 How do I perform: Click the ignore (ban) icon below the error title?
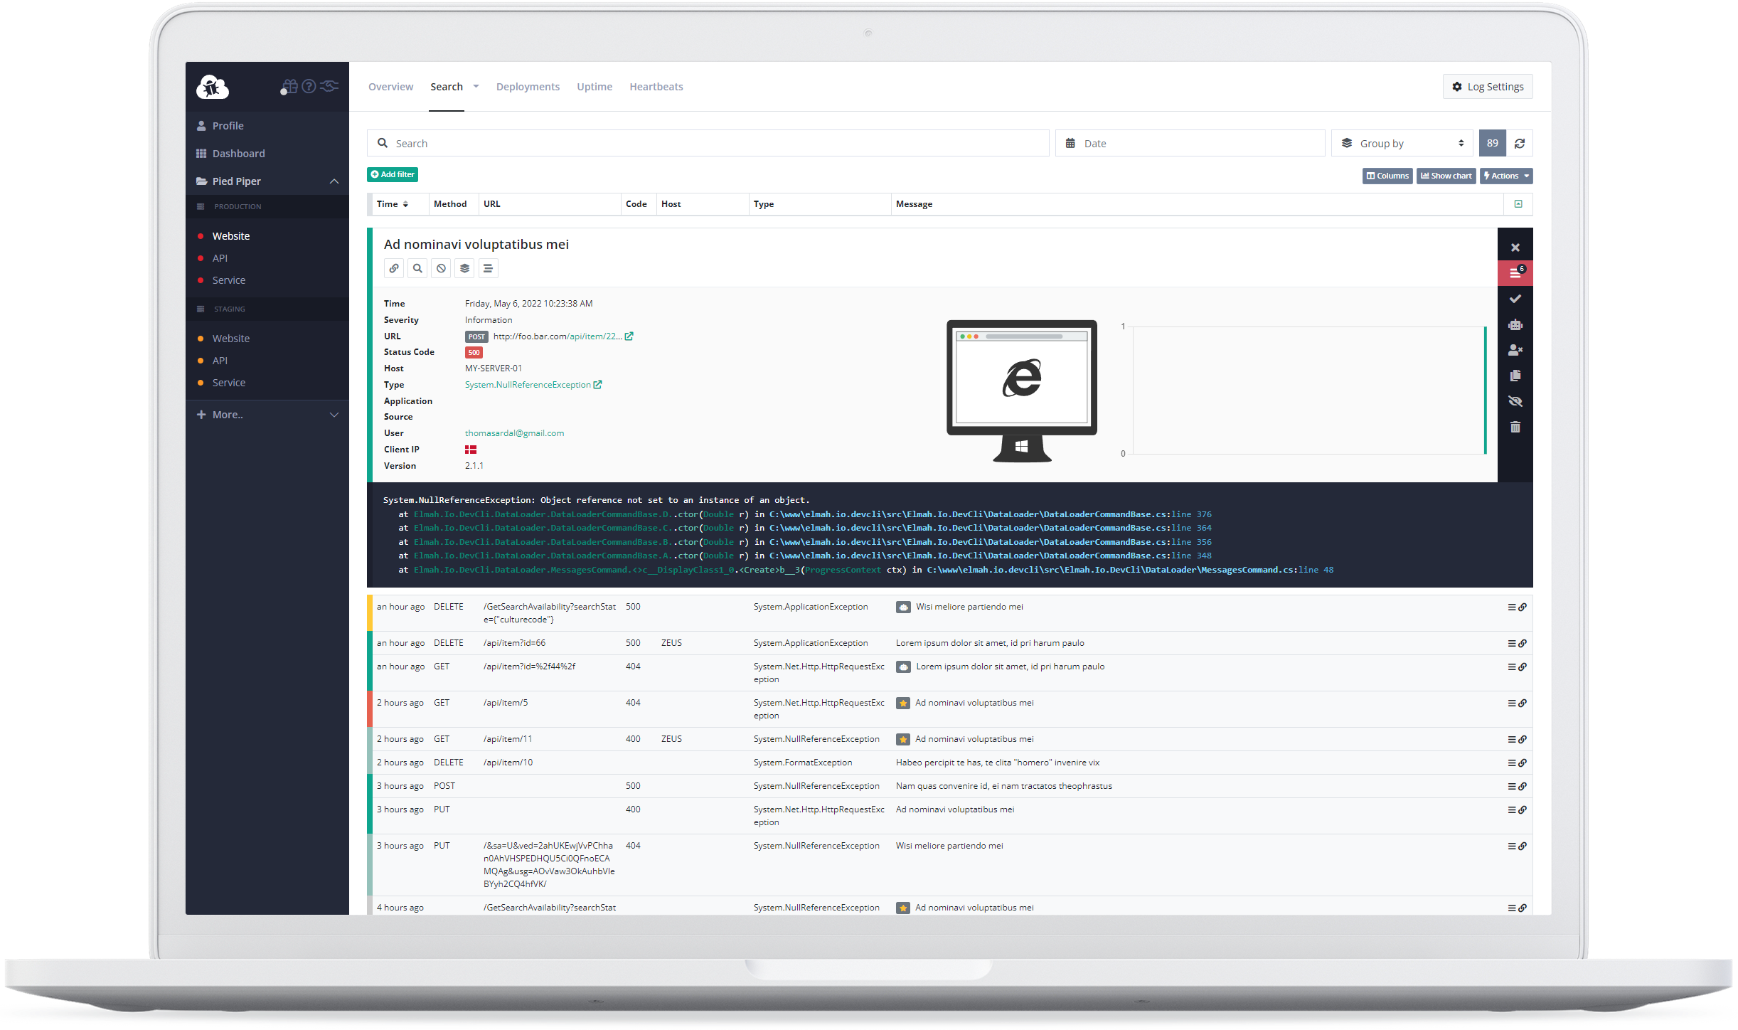click(441, 268)
